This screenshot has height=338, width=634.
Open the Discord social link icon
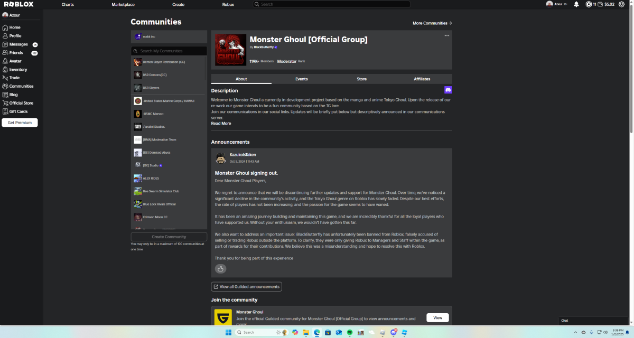(x=448, y=90)
